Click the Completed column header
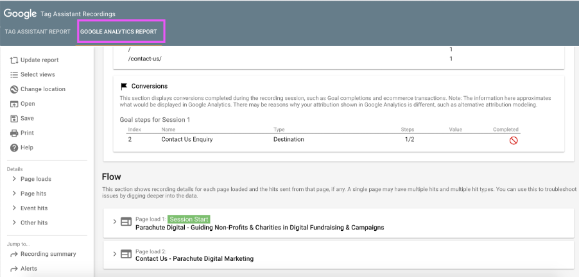This screenshot has height=277, width=579. 506,130
